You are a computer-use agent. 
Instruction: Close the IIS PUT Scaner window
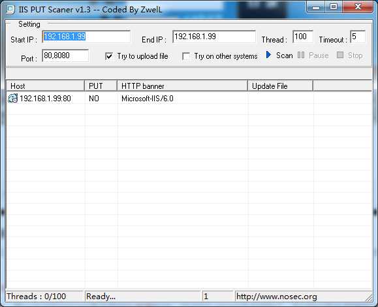pyautogui.click(x=358, y=7)
